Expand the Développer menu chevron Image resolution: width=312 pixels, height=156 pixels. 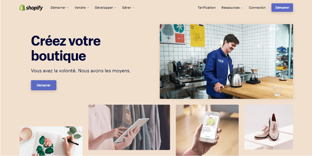pyautogui.click(x=115, y=8)
